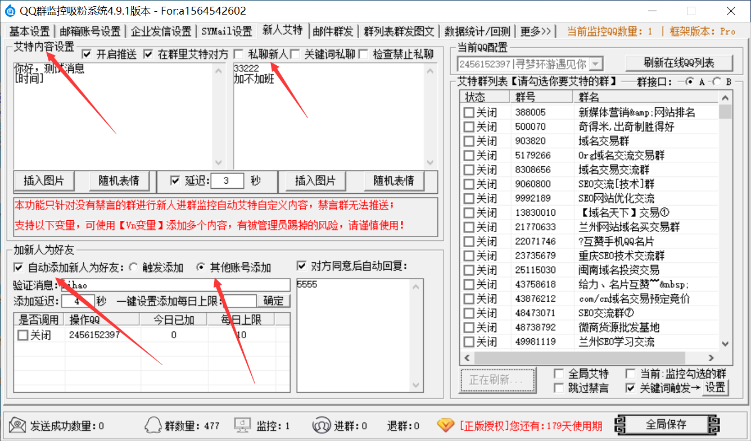Select the 触发添加 radio button
The width and height of the screenshot is (751, 441).
pos(133,267)
